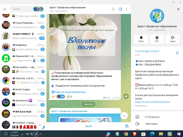The height and width of the screenshot is (137, 183).
Task: Click the MUTE button at bottom
Action: click(89, 126)
